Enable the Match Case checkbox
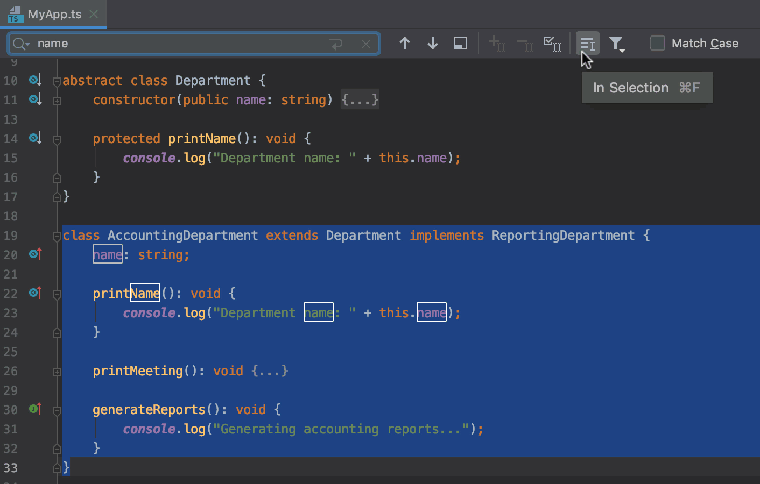The width and height of the screenshot is (760, 484). pyautogui.click(x=657, y=43)
